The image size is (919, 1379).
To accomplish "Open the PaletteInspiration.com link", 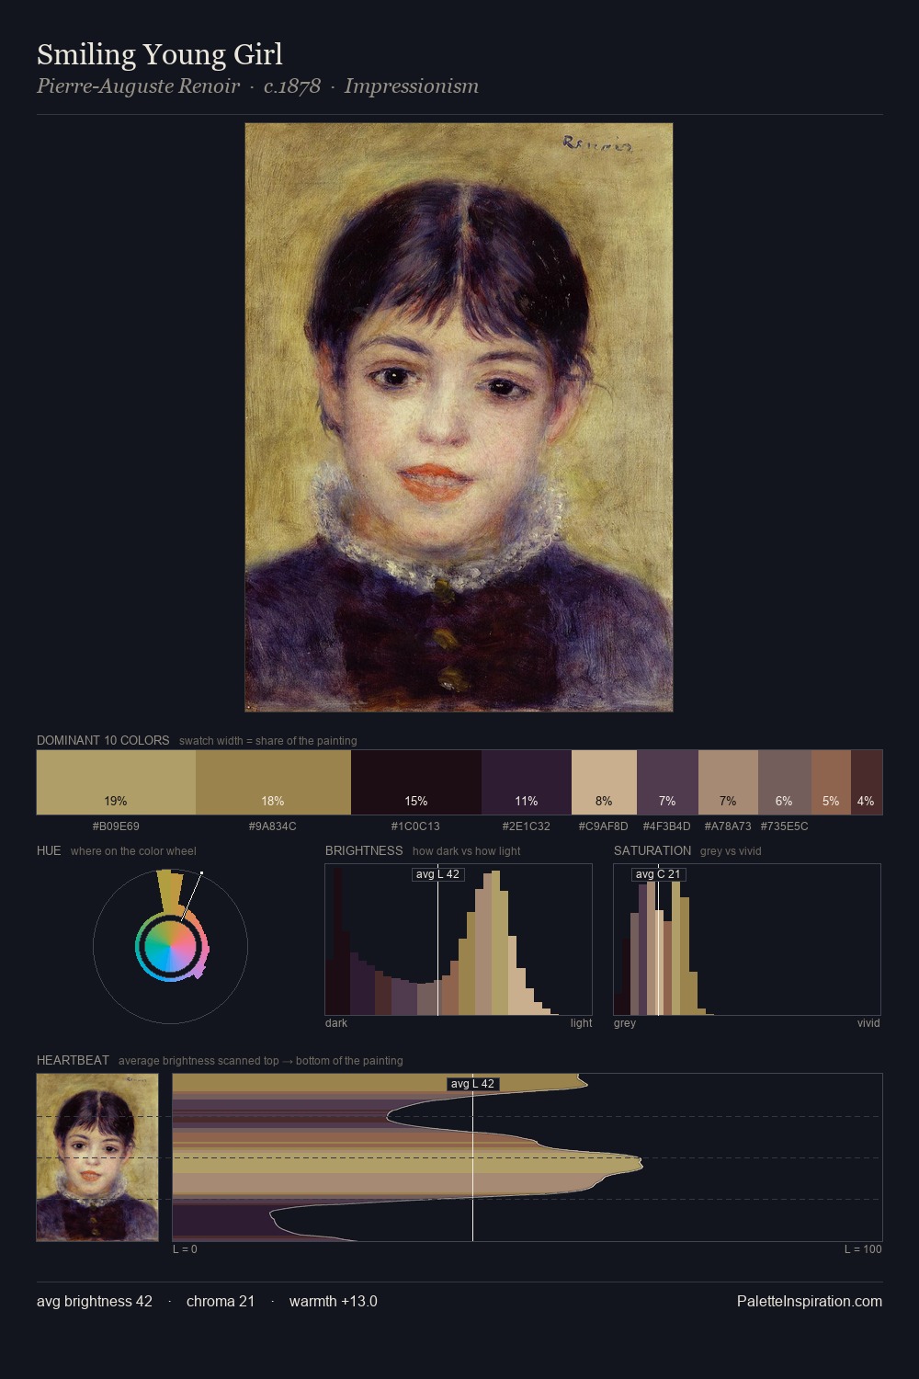I will [x=810, y=1301].
